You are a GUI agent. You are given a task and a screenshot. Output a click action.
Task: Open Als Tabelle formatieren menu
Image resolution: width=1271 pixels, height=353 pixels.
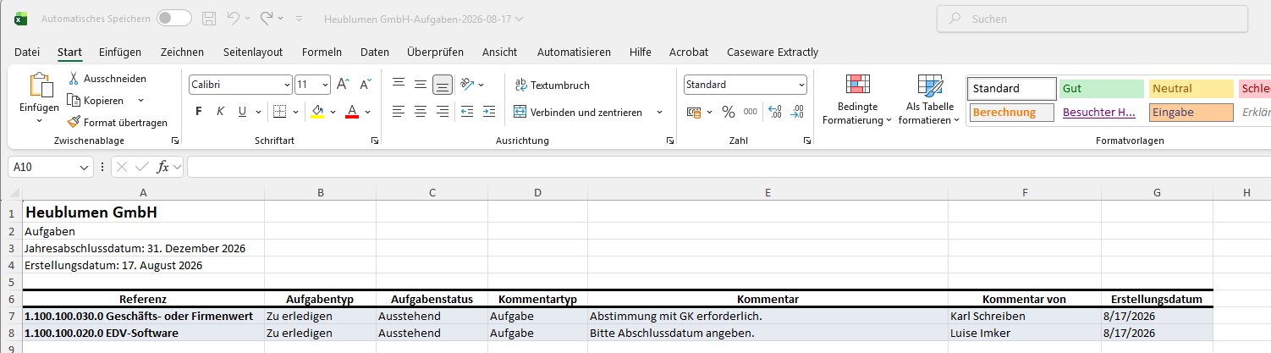pos(929,99)
